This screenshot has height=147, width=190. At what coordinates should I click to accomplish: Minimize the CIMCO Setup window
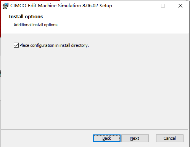coord(146,6)
